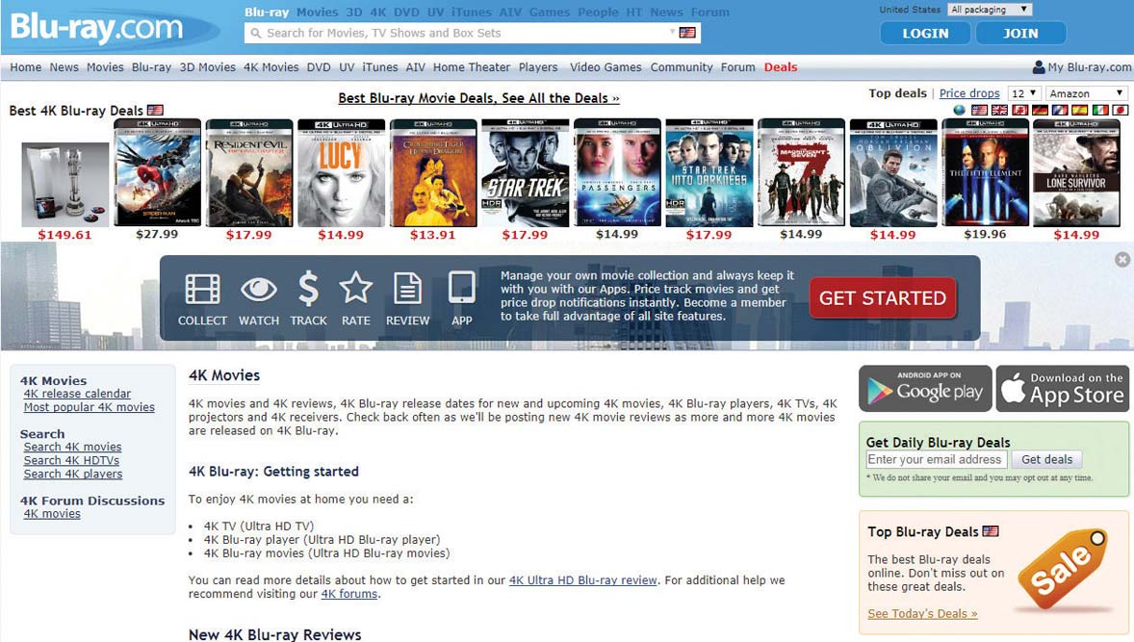Click the REVIEW document icon
The height and width of the screenshot is (642, 1134).
coord(408,289)
